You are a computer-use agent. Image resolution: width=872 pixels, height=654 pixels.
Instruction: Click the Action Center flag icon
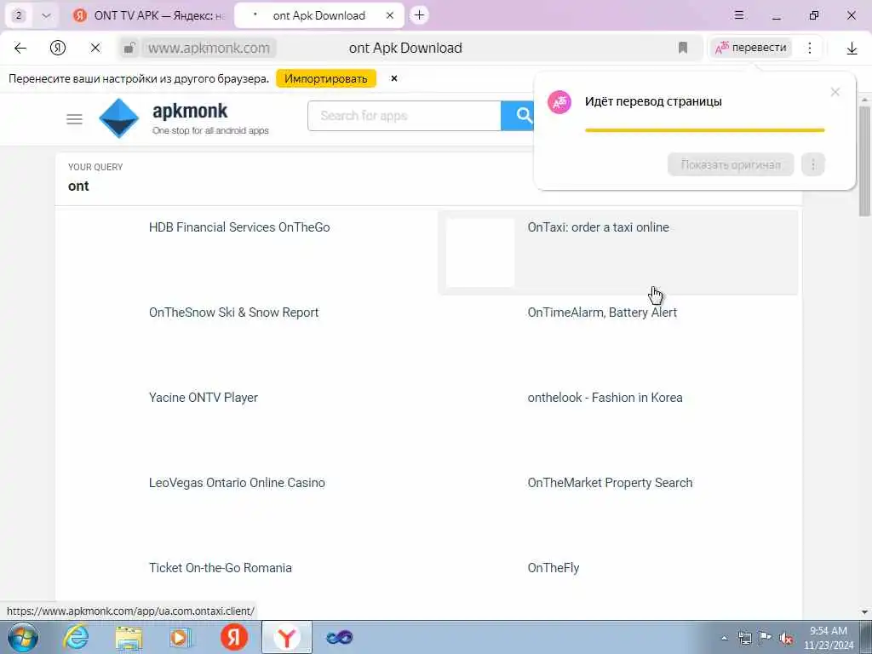tap(766, 637)
